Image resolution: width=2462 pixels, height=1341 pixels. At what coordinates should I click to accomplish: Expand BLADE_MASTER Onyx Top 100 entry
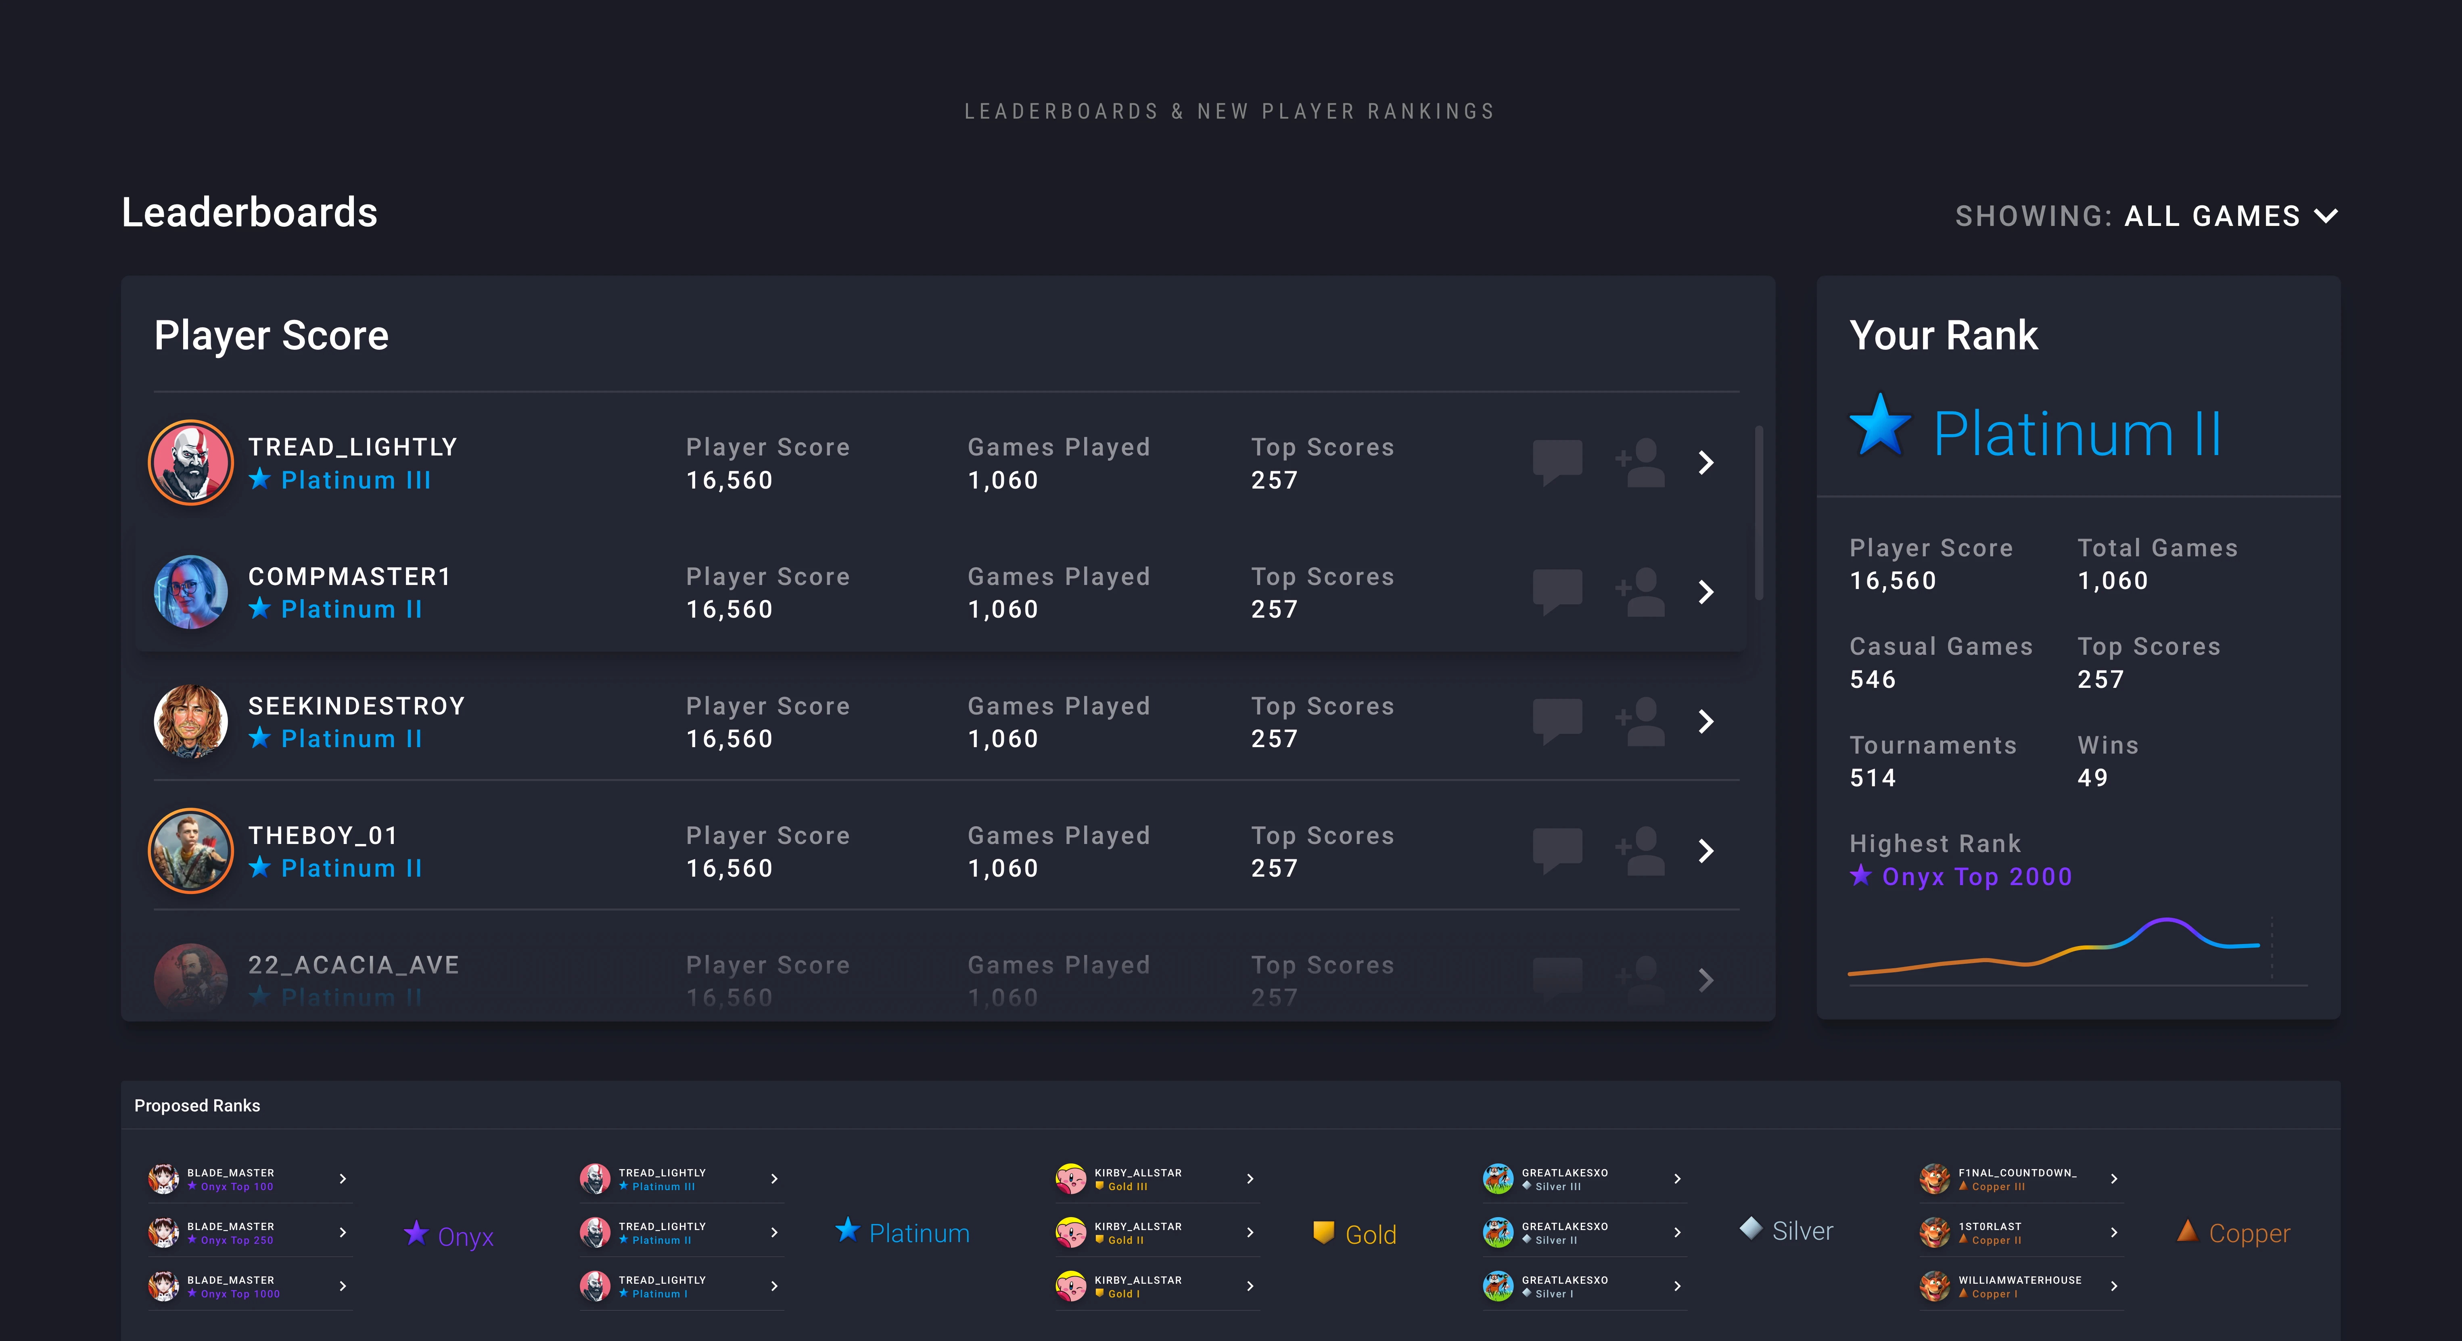coord(342,1178)
